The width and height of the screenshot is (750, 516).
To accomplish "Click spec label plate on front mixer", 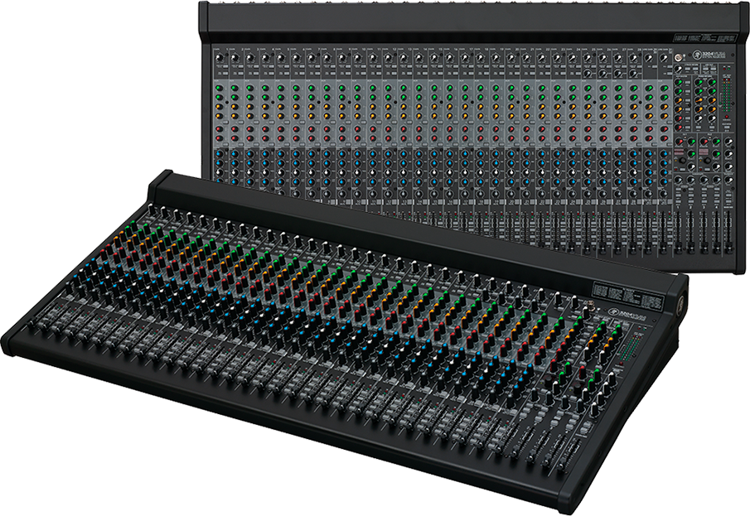I will coord(628,297).
